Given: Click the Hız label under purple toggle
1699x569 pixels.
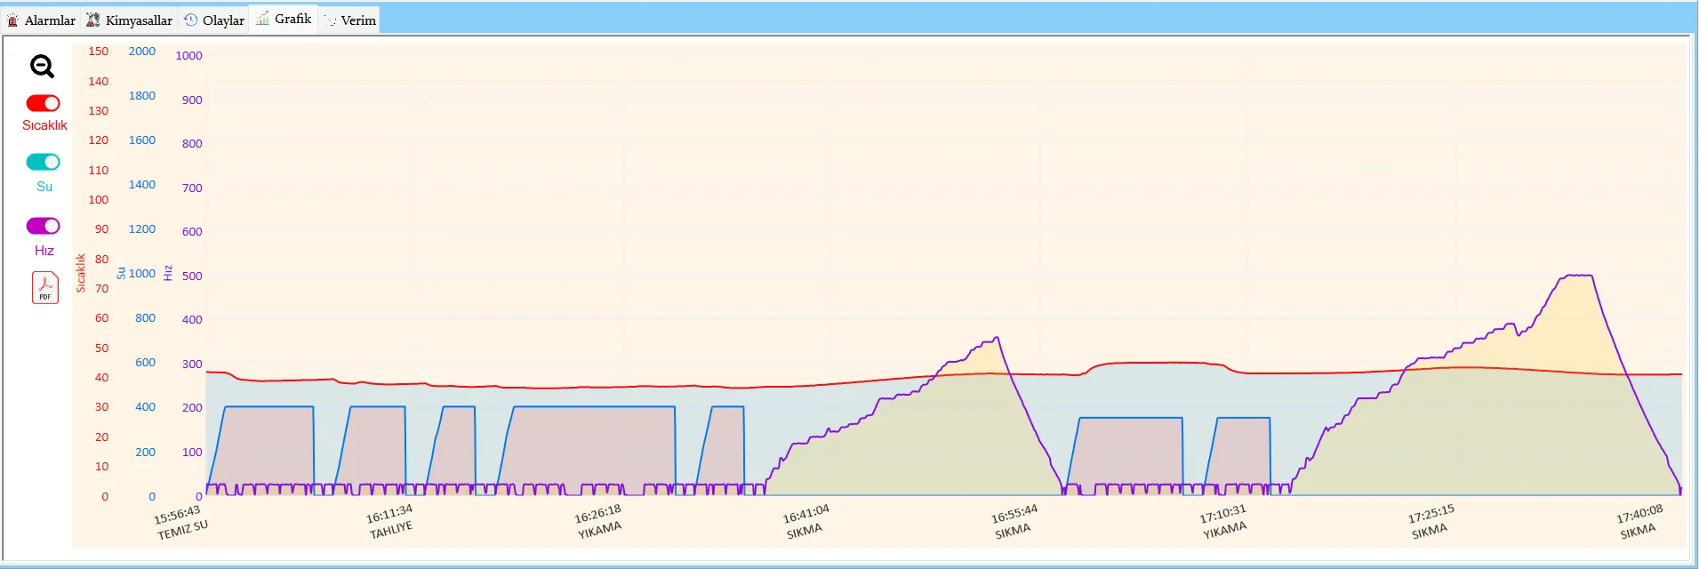Looking at the screenshot, I should click(44, 251).
